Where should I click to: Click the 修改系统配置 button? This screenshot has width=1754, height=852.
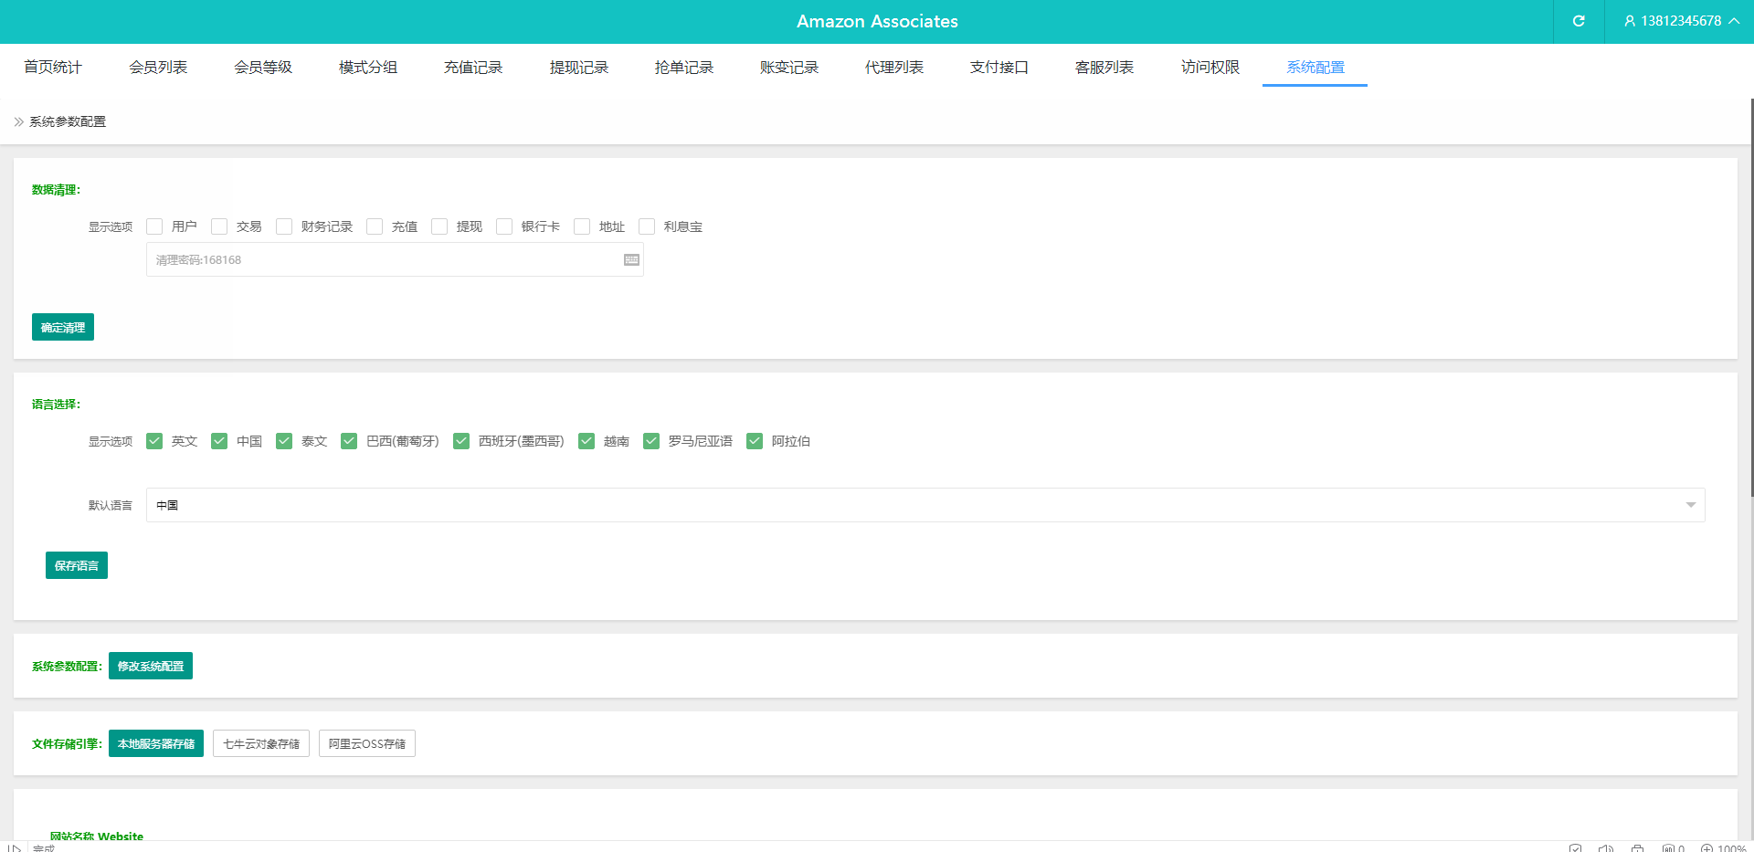point(151,666)
